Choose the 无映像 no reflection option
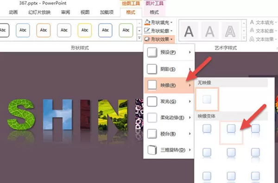The image size is (278, 183). click(x=207, y=99)
